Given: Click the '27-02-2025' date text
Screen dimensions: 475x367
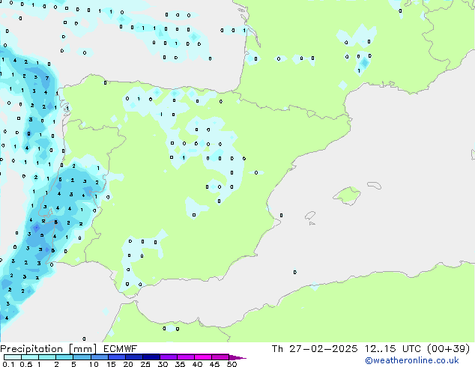Looking at the screenshot, I should coord(323,349).
